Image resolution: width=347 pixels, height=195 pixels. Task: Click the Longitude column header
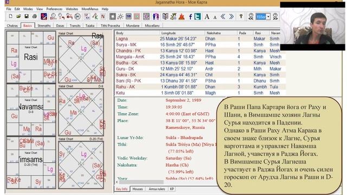[x=182, y=33]
